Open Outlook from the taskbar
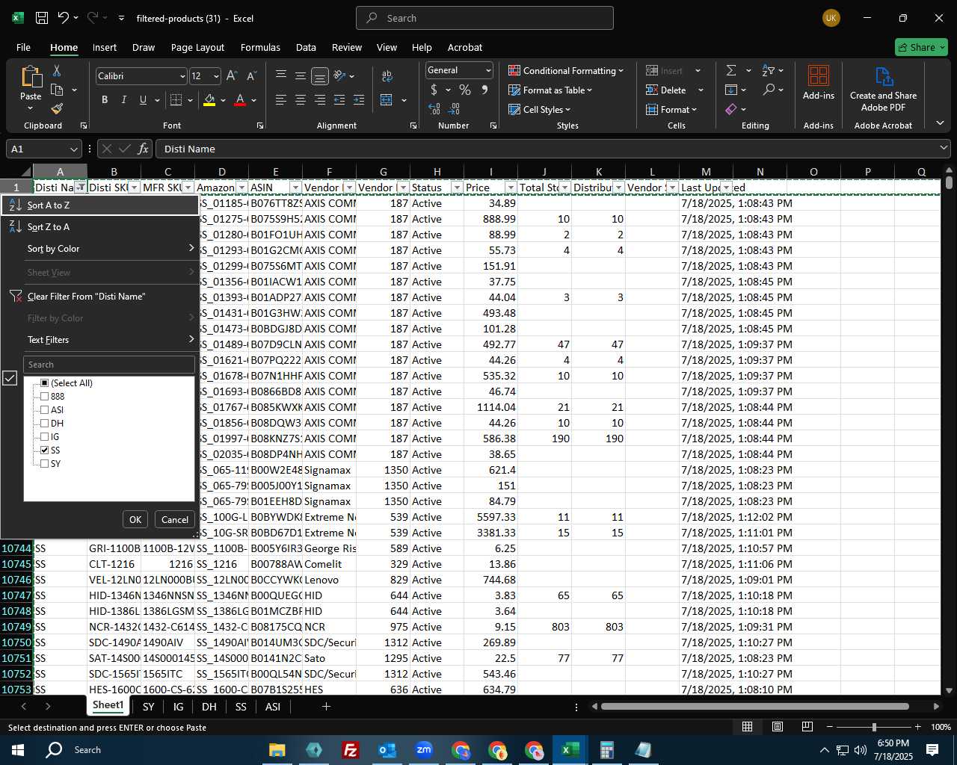The height and width of the screenshot is (765, 957). point(387,749)
